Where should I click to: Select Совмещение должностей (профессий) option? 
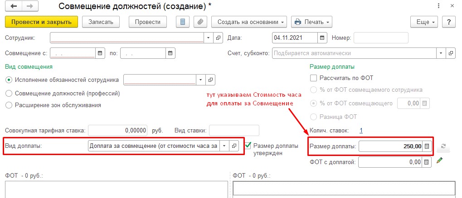click(9, 94)
